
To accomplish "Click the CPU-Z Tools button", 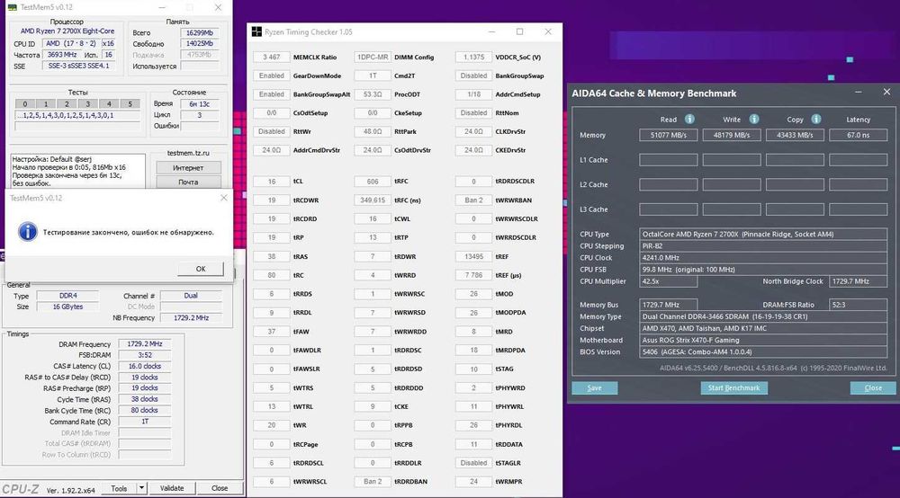I will click(x=120, y=488).
